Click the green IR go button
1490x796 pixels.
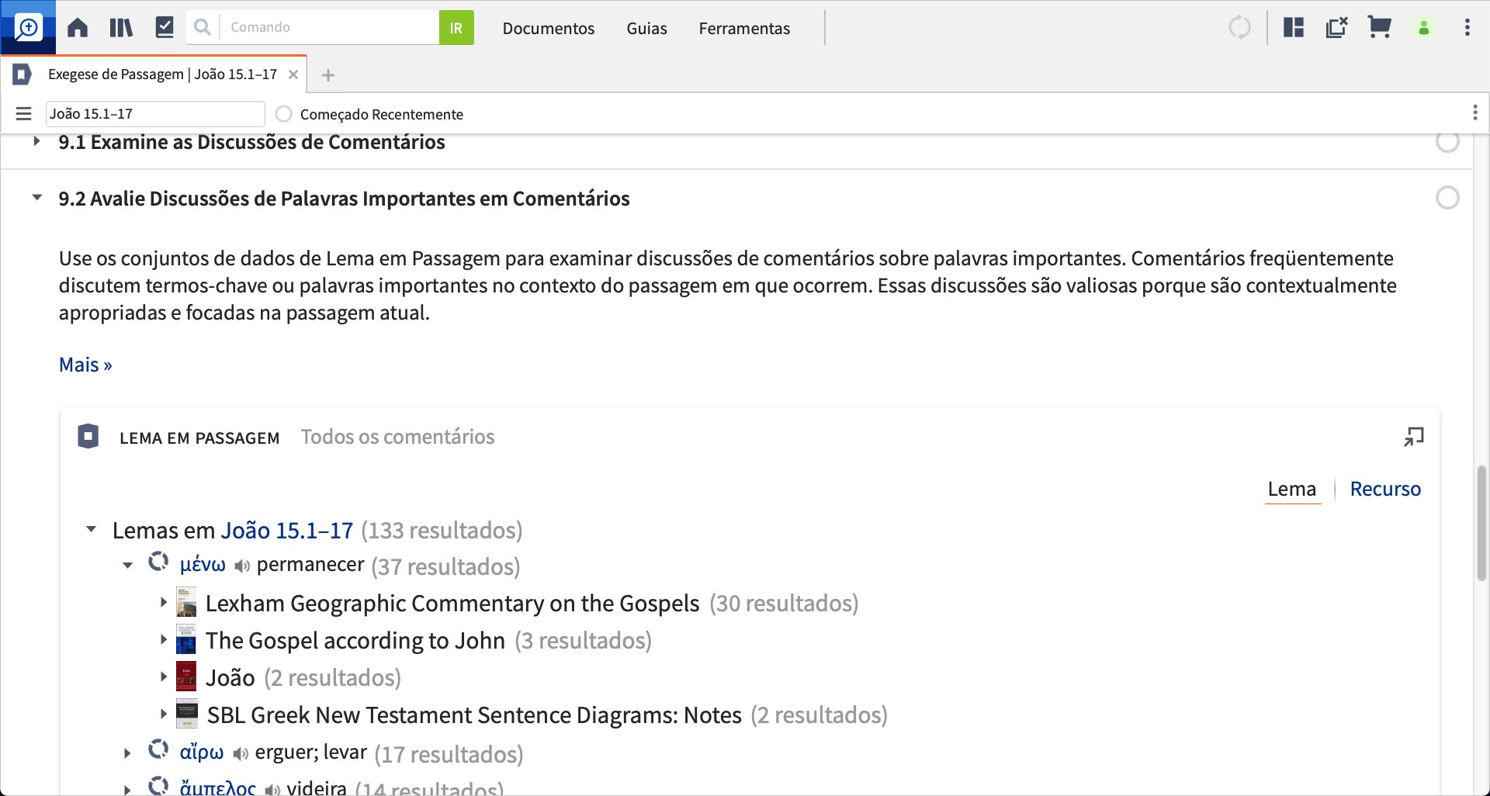coord(456,28)
